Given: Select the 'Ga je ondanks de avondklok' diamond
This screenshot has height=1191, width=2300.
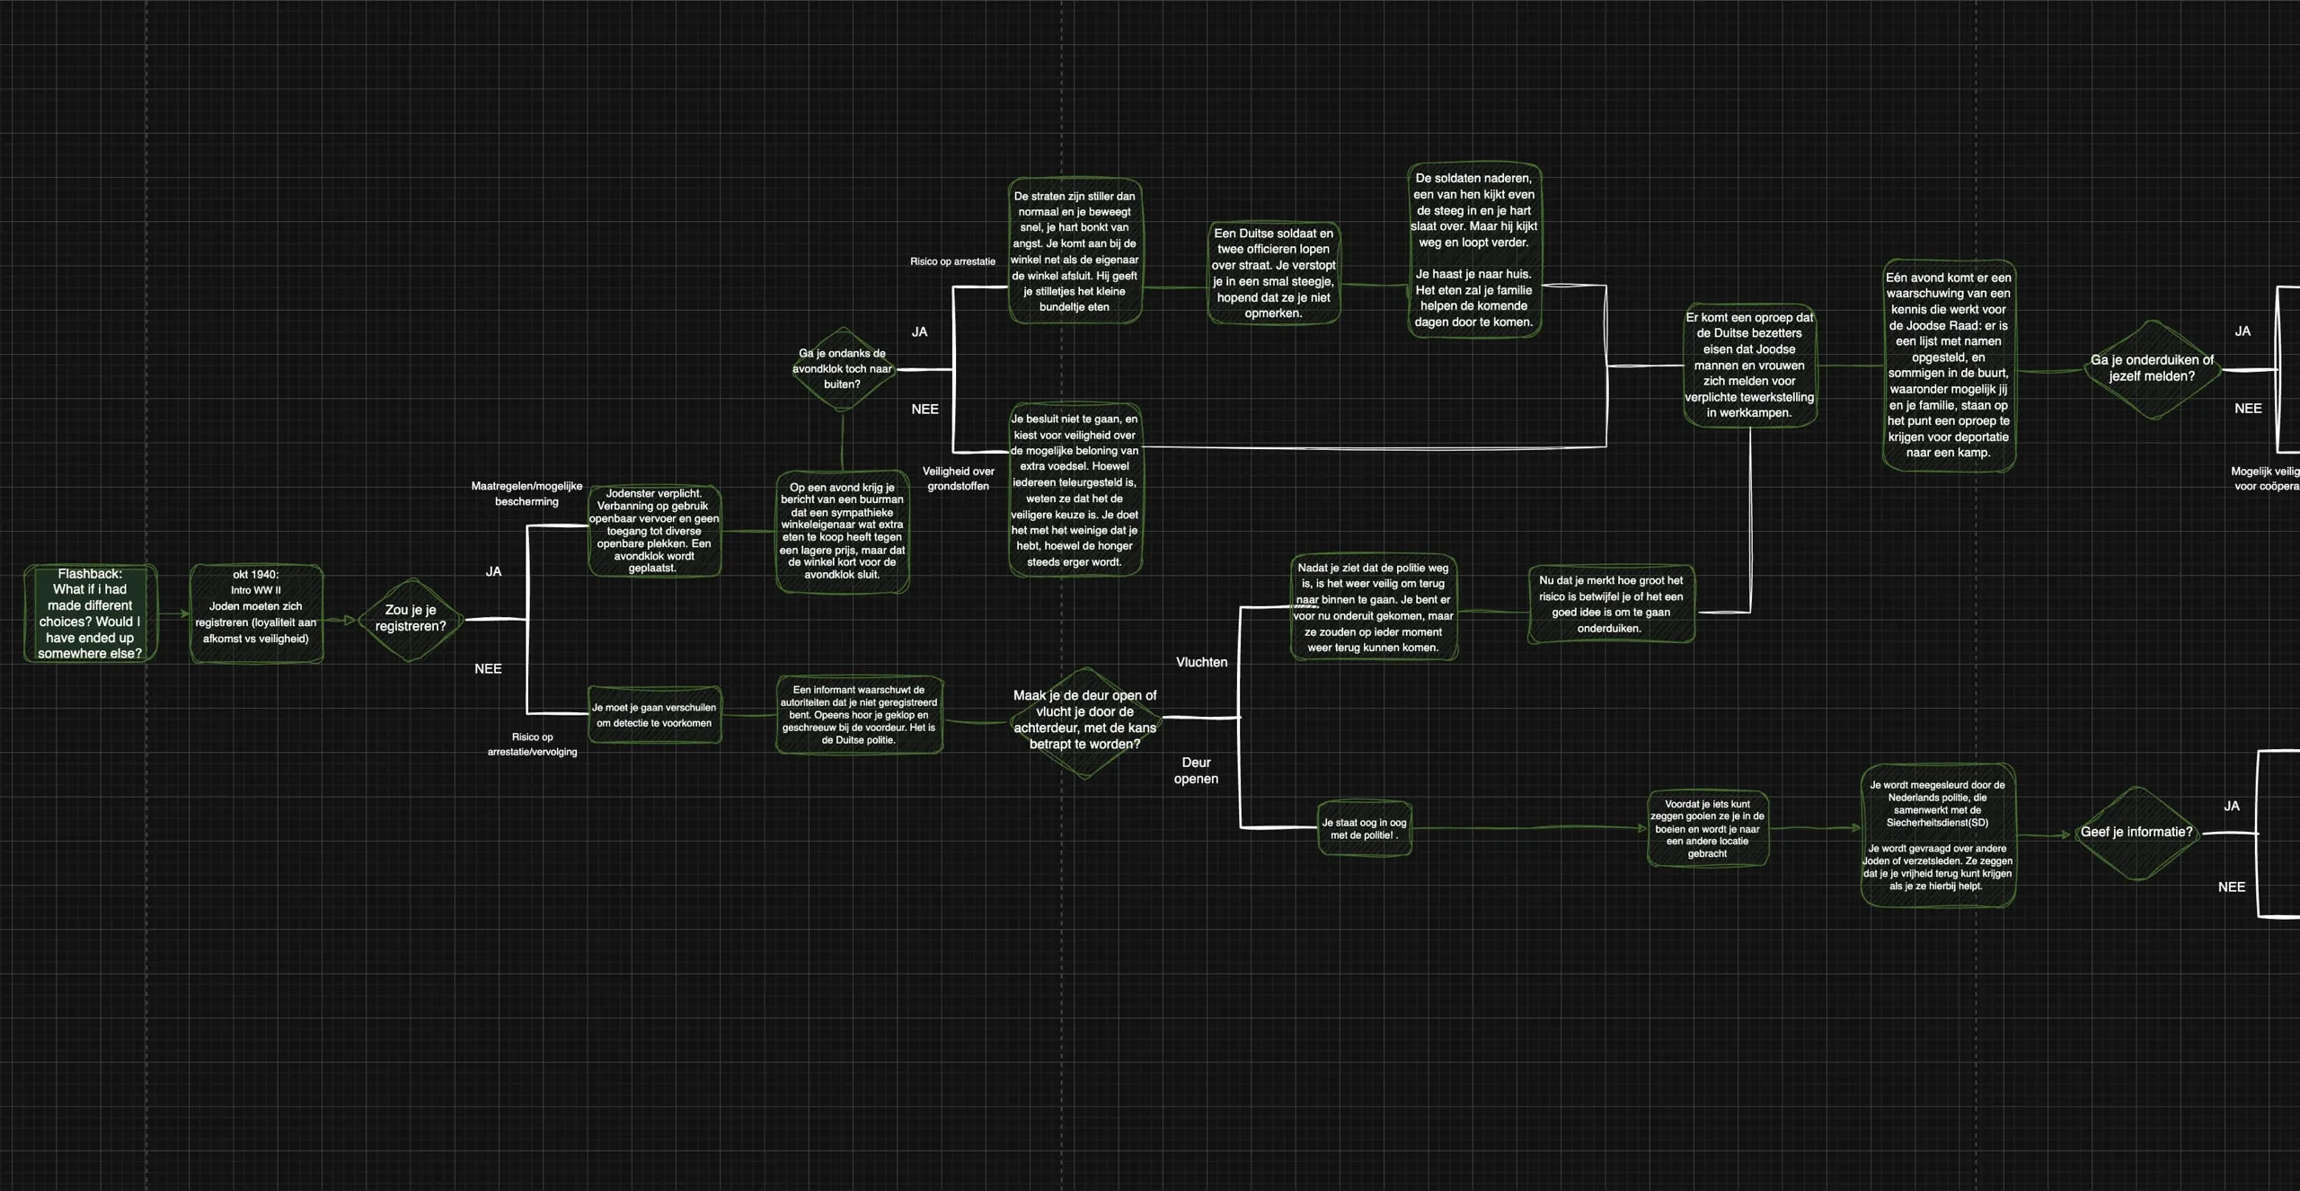Looking at the screenshot, I should coord(843,369).
